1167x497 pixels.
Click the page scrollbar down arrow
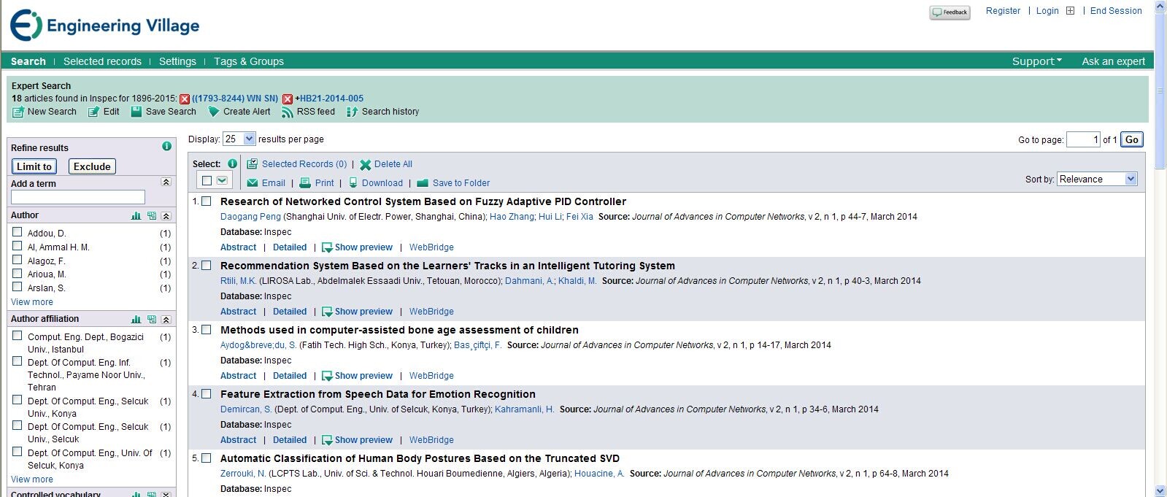[x=1160, y=490]
